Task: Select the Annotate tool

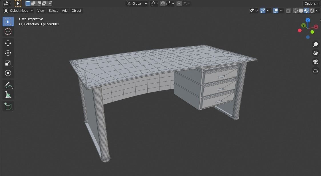Action: [8, 84]
